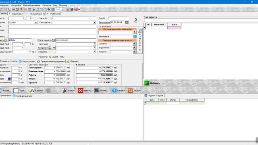Click the Работы total 1 666,000000 under К оплате
The image size is (258, 145).
(x=95, y=75)
